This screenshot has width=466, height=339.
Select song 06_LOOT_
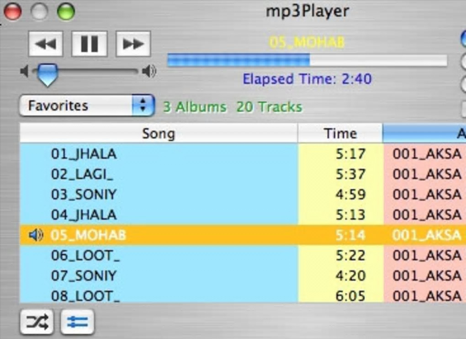click(x=85, y=255)
